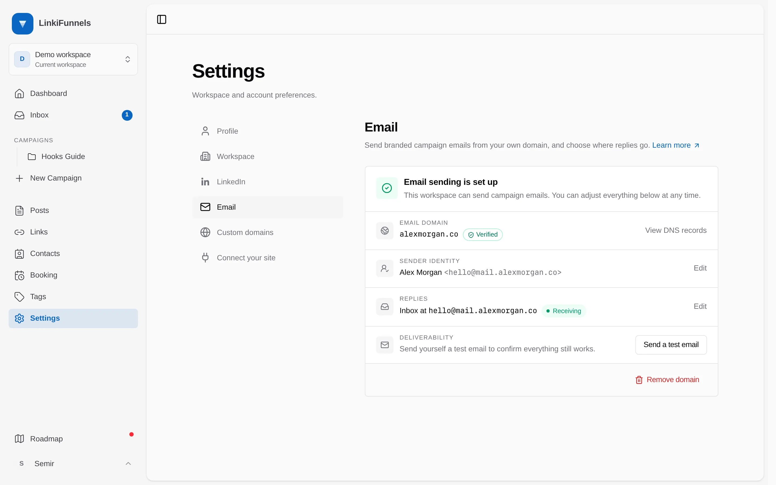The image size is (776, 485).
Task: Click the Inbox tray icon
Action: point(19,115)
